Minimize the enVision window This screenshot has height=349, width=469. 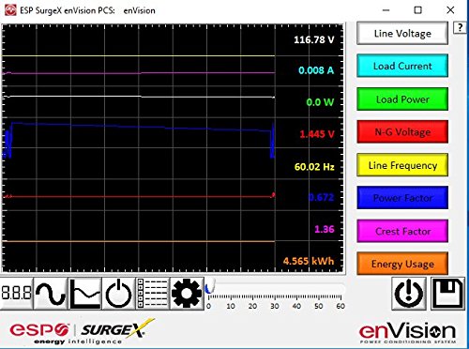386,10
